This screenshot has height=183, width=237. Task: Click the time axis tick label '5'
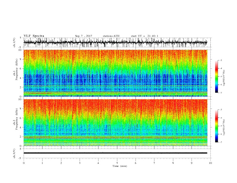[x=117, y=163]
